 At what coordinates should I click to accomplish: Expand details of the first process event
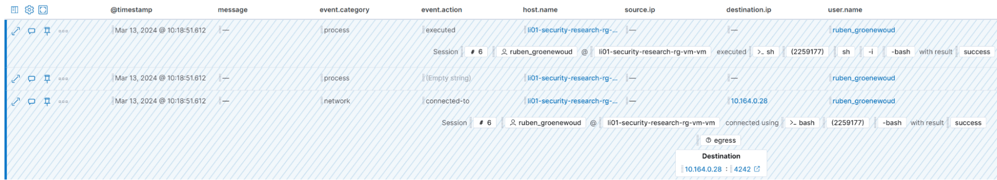point(15,31)
